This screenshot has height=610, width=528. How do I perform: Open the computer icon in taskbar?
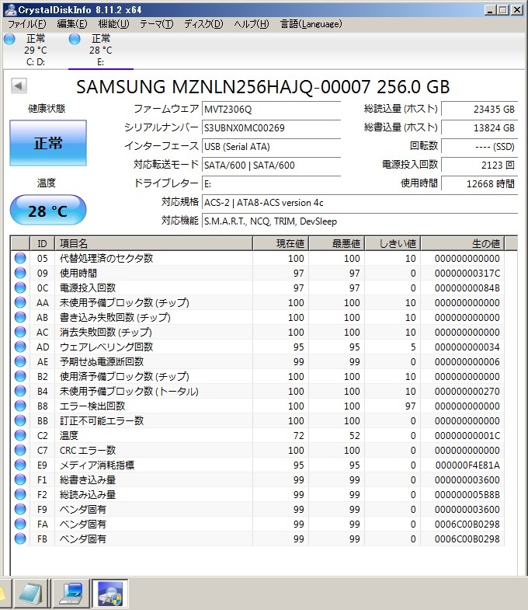pos(71,594)
